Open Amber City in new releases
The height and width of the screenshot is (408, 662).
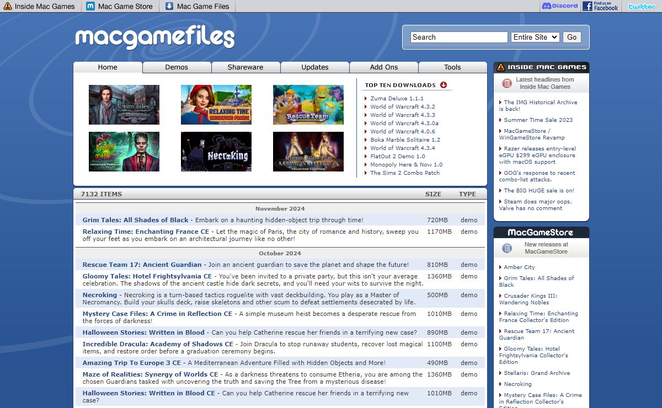(519, 267)
